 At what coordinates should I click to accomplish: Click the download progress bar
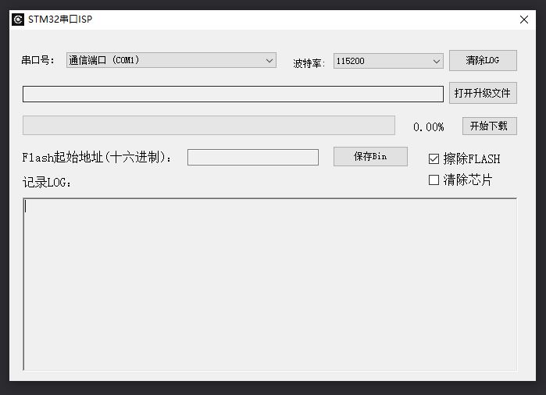[209, 125]
